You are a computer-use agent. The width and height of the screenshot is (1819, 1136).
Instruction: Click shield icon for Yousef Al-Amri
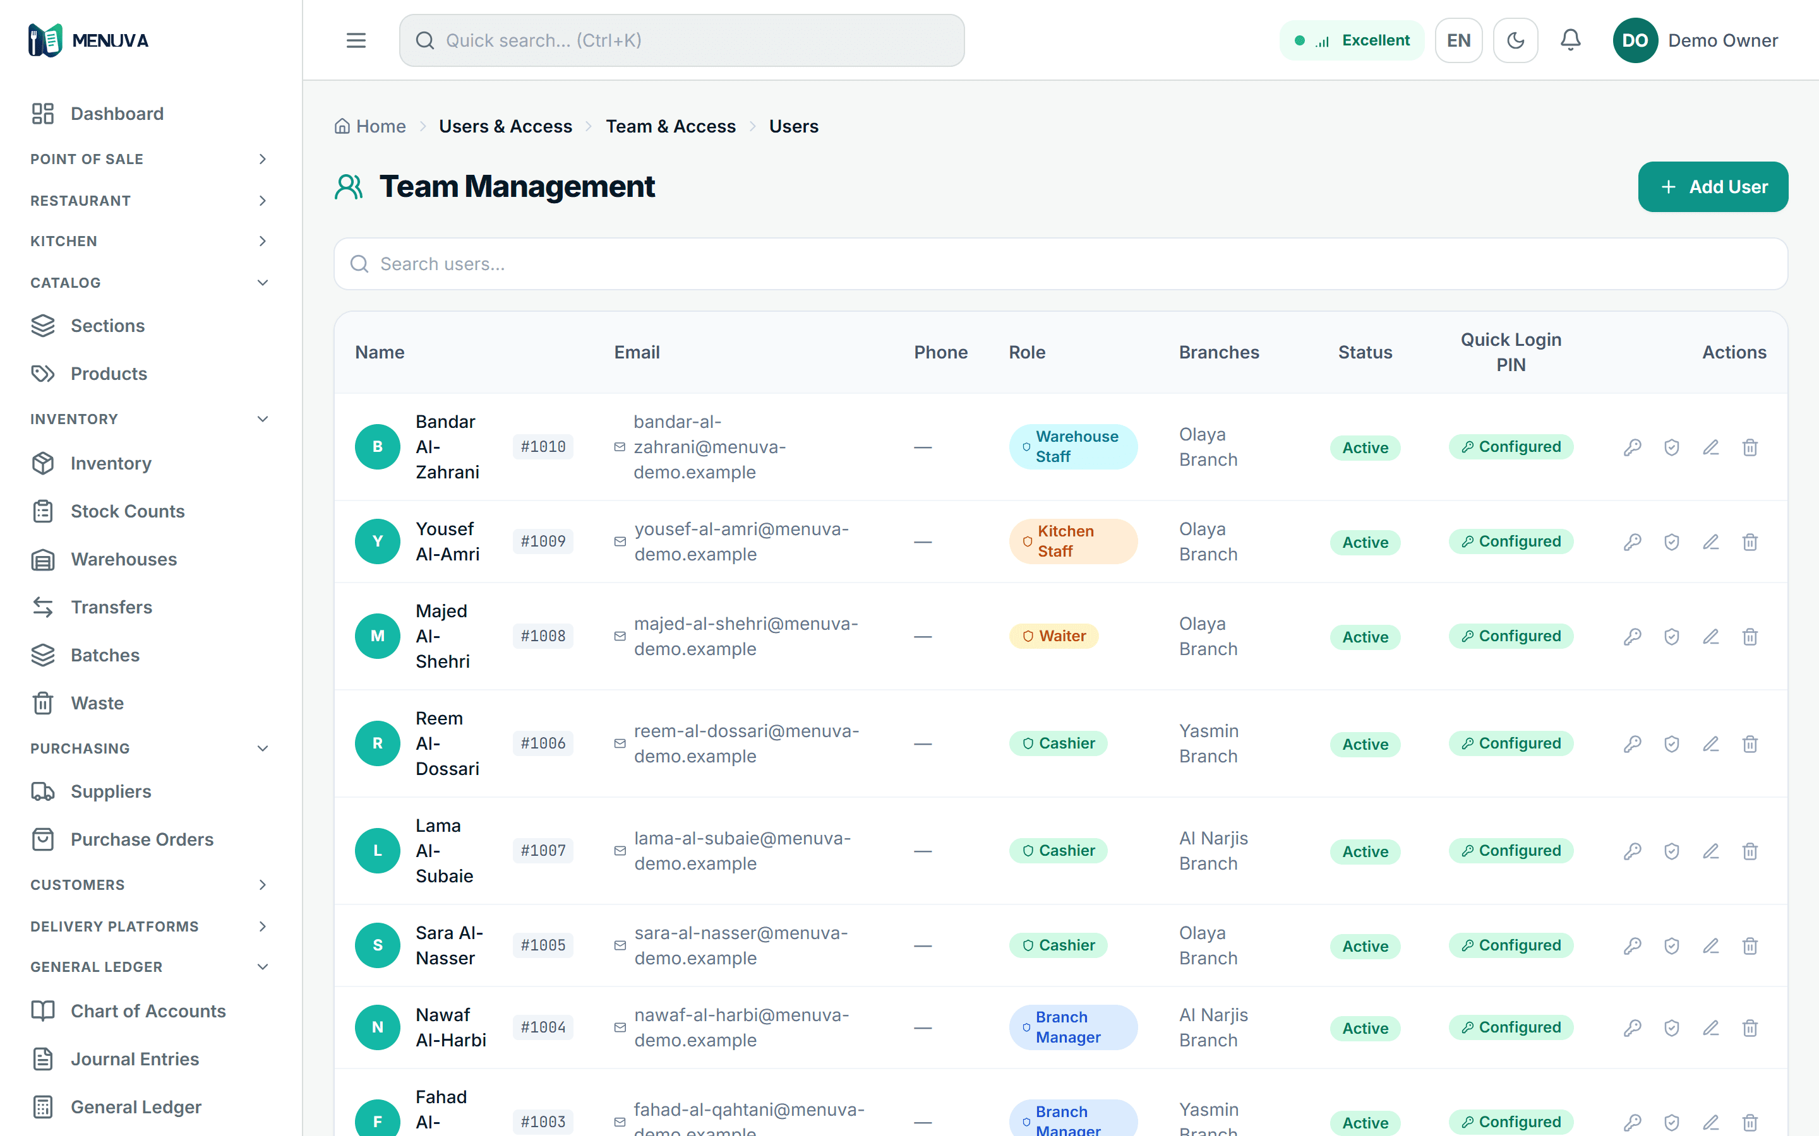pos(1671,541)
